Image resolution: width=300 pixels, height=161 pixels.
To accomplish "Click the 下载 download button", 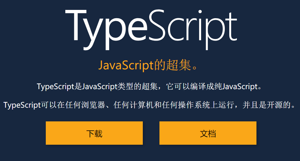I will point(94,133).
